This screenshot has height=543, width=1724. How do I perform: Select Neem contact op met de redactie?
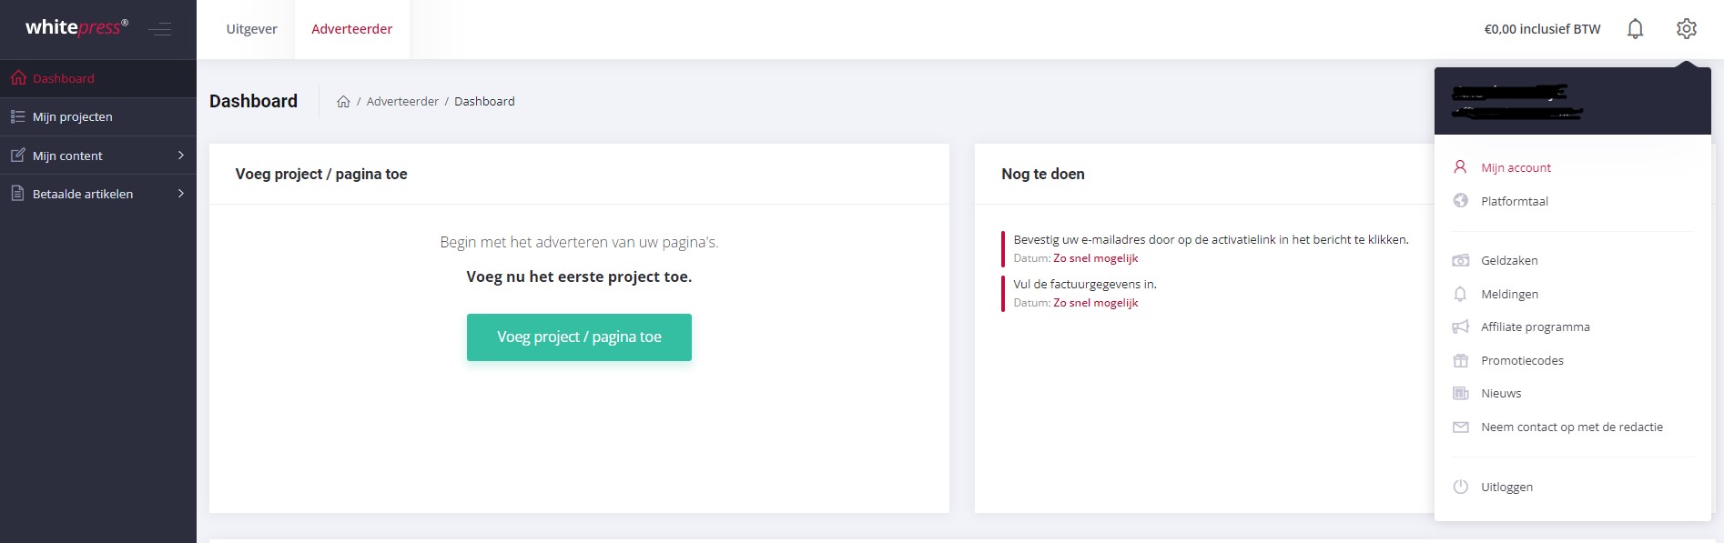[1572, 427]
